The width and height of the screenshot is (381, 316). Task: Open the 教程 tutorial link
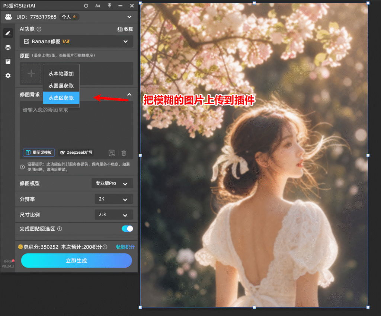pos(125,29)
